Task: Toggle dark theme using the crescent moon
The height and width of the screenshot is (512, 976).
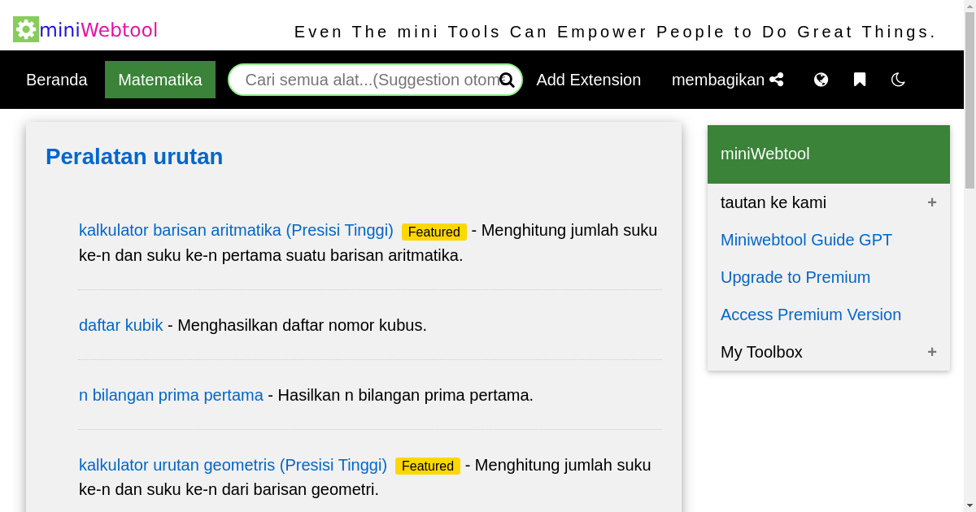Action: 897,80
